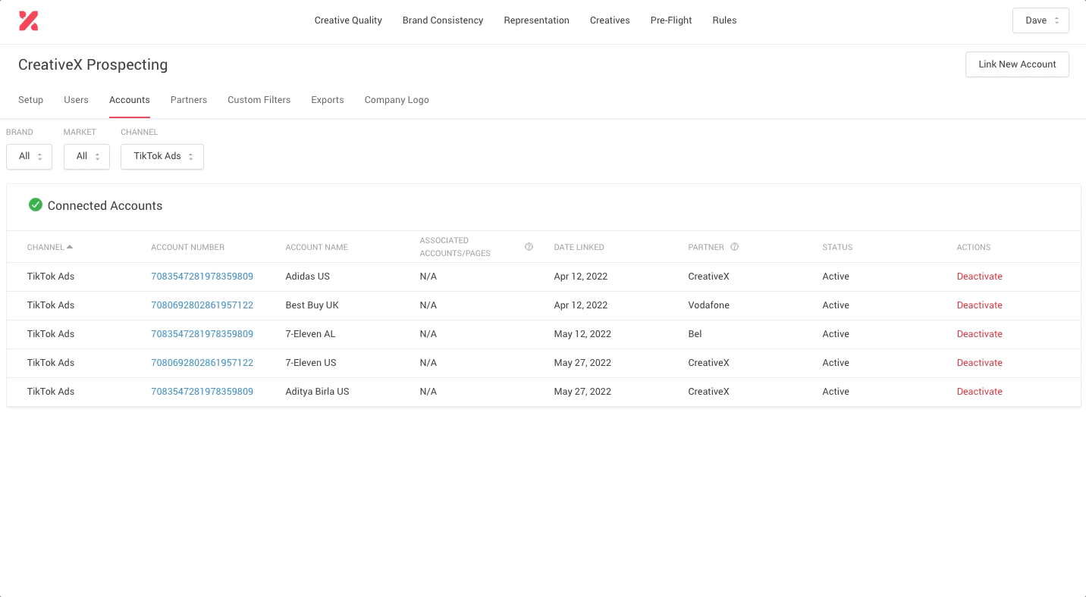Deactivate the 7-Eleven US account
The height and width of the screenshot is (597, 1086).
tap(980, 363)
